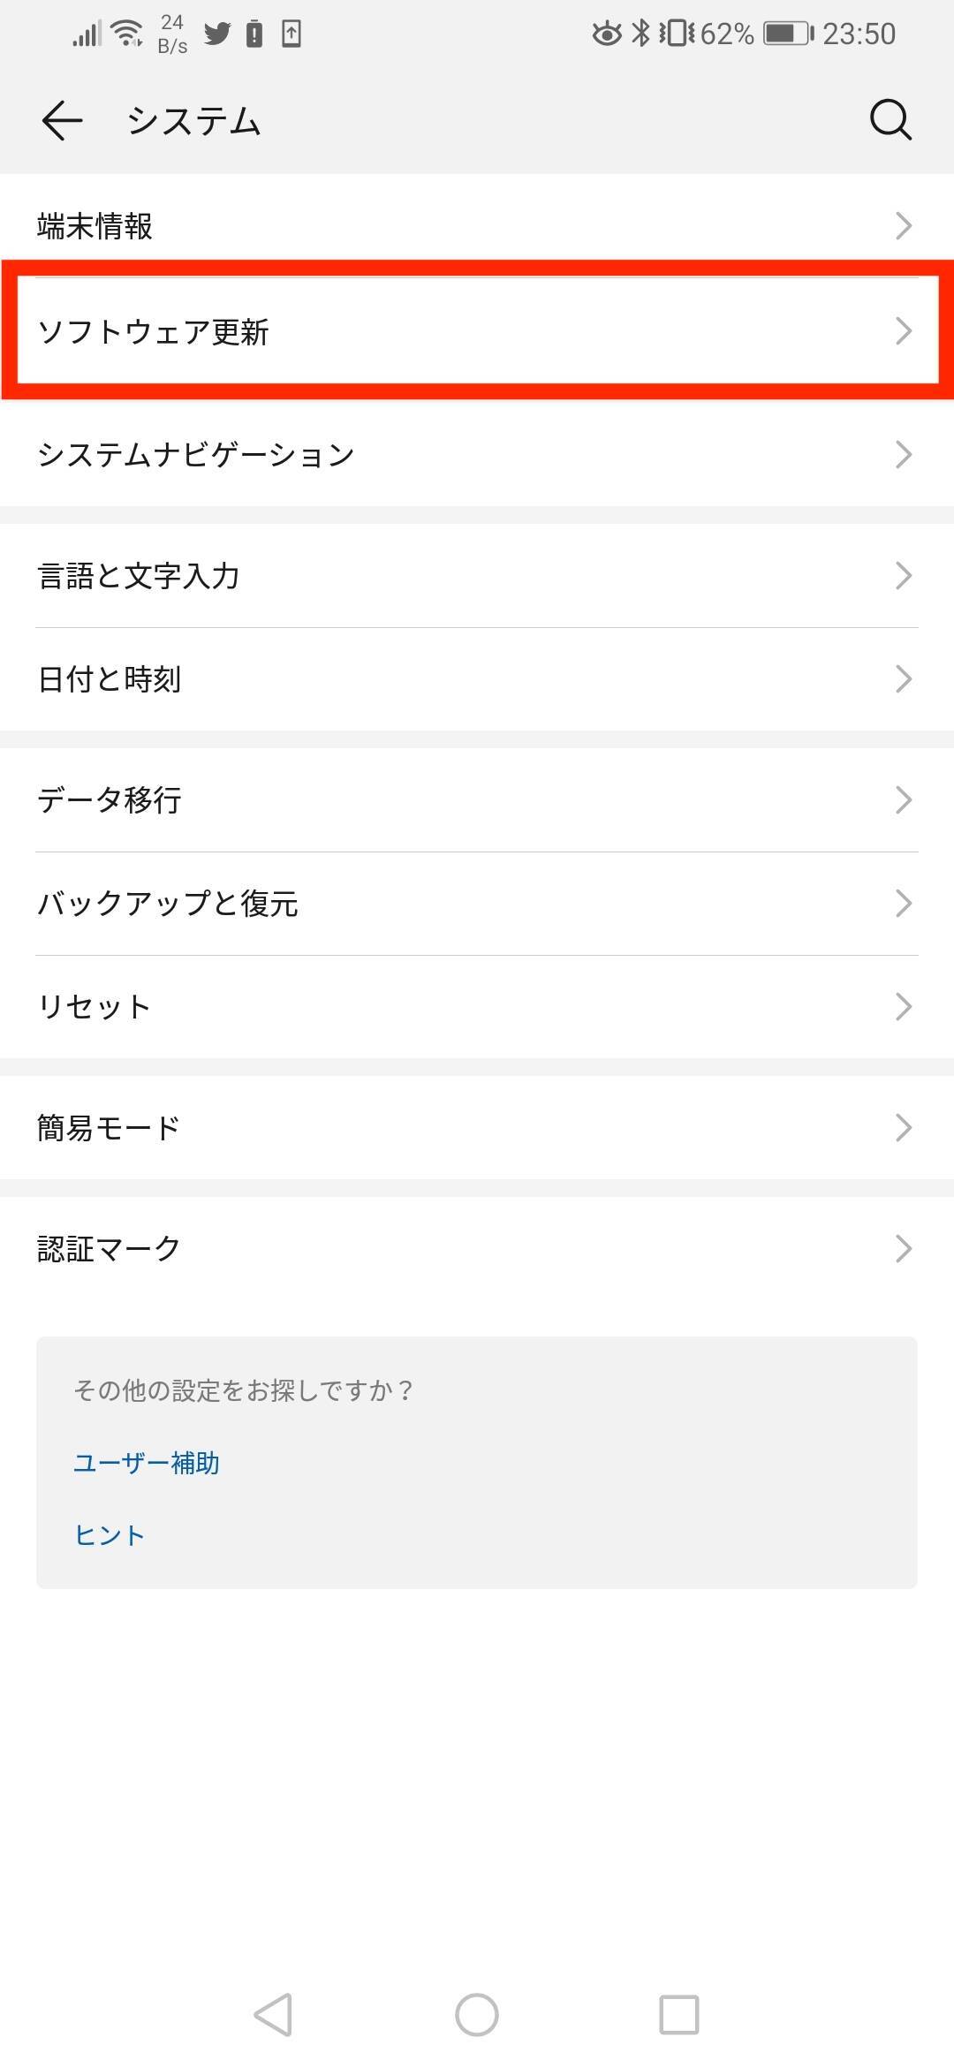Tap the chevron beside 認証マーク
The width and height of the screenshot is (954, 2067).
tap(903, 1248)
